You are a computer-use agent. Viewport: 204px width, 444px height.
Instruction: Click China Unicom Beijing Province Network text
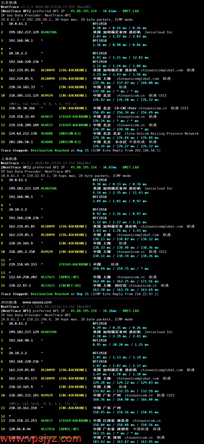[x=162, y=134]
